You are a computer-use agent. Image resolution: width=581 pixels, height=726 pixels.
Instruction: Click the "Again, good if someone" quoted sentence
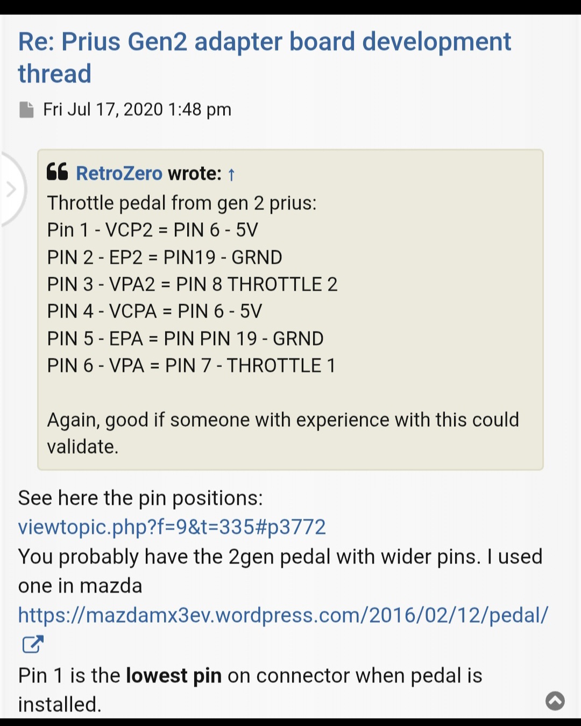pos(282,420)
